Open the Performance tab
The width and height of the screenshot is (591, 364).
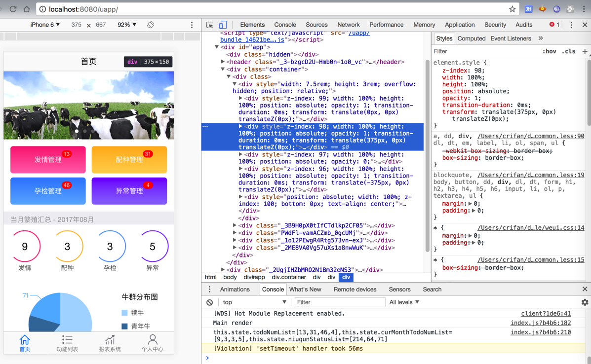[386, 25]
